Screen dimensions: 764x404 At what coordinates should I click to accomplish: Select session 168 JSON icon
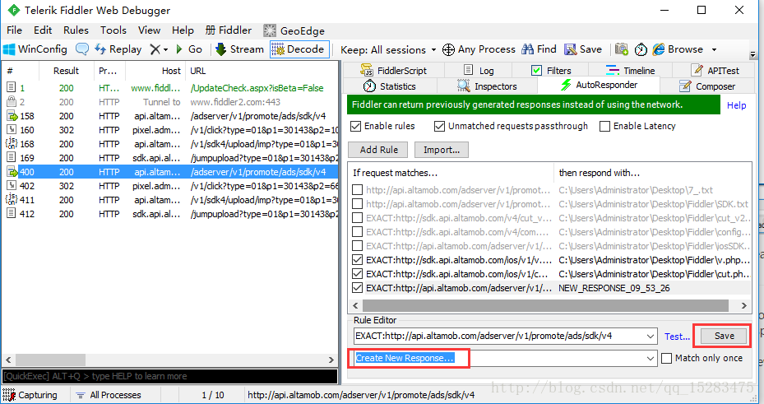coord(12,144)
